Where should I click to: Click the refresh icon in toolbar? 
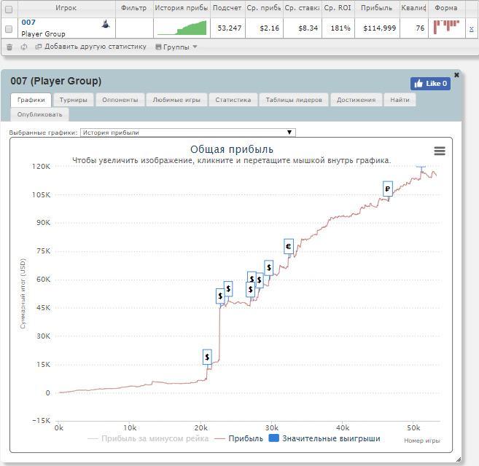24,47
